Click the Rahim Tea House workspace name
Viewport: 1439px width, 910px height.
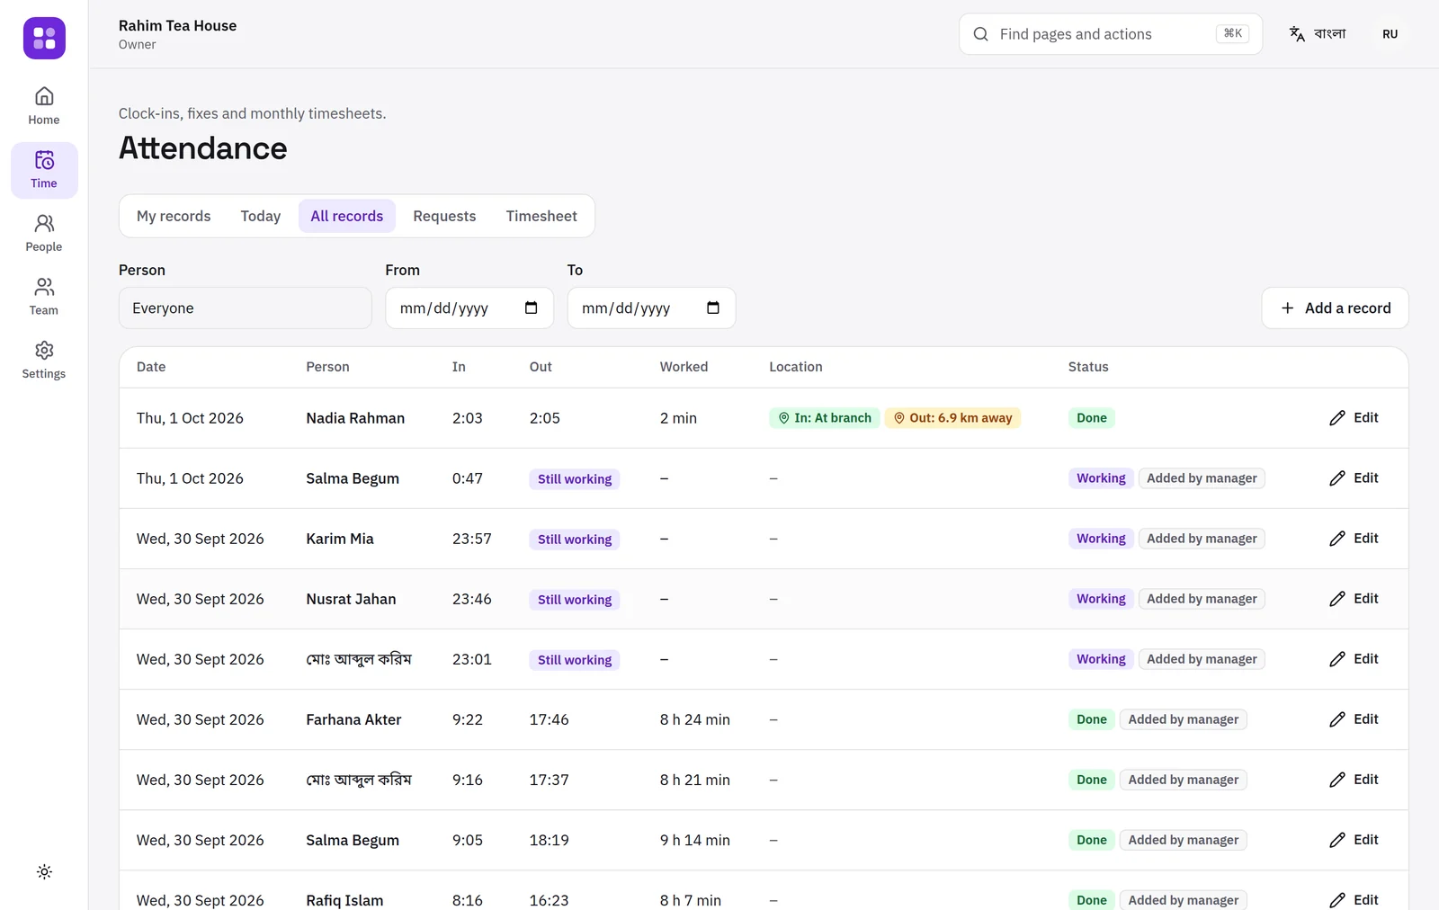coord(178,25)
